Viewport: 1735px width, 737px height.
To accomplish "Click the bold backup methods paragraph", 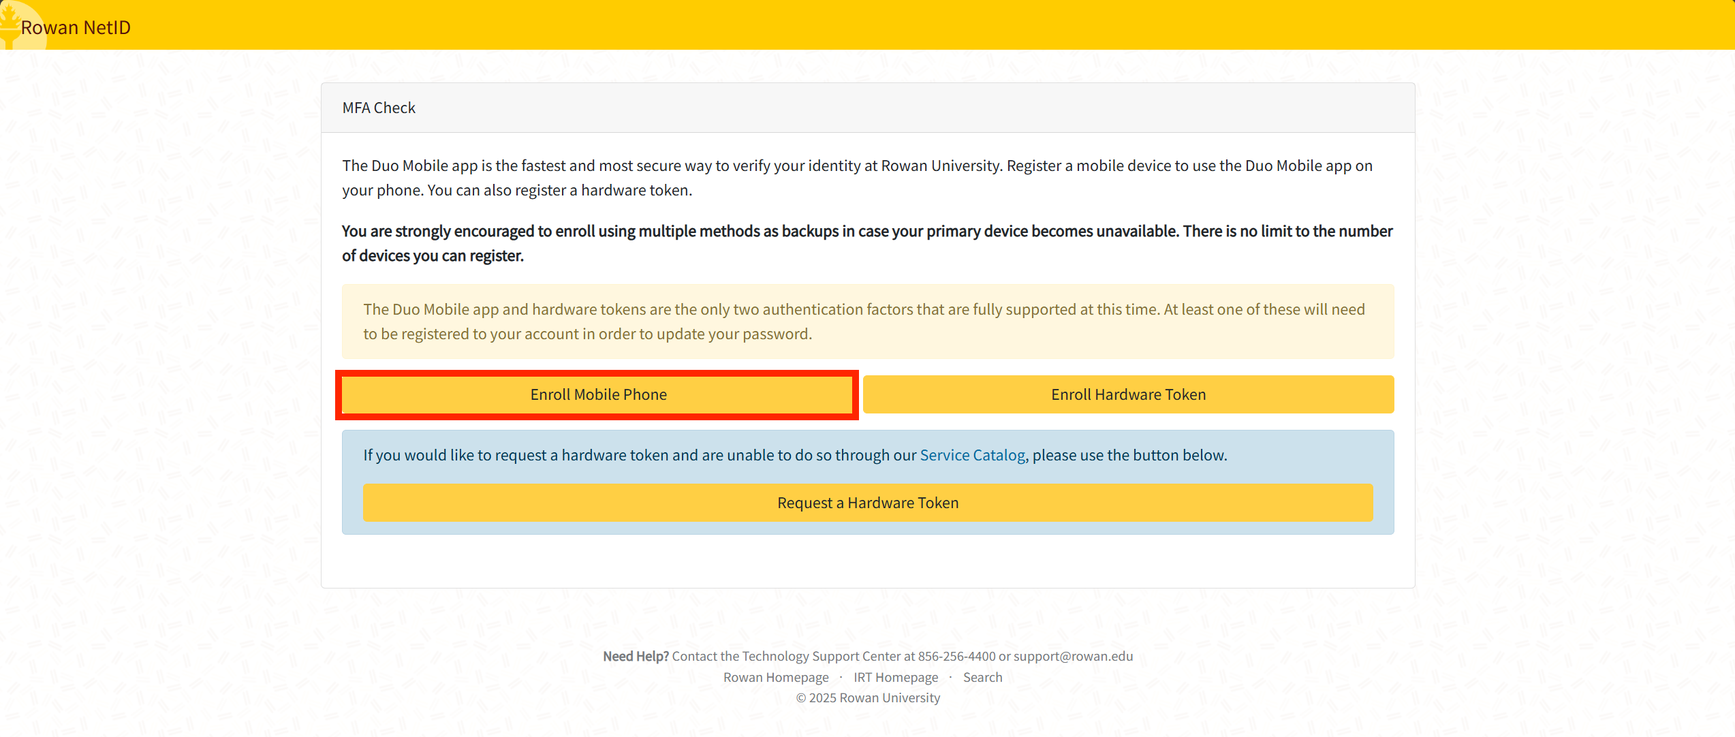I will click(867, 243).
